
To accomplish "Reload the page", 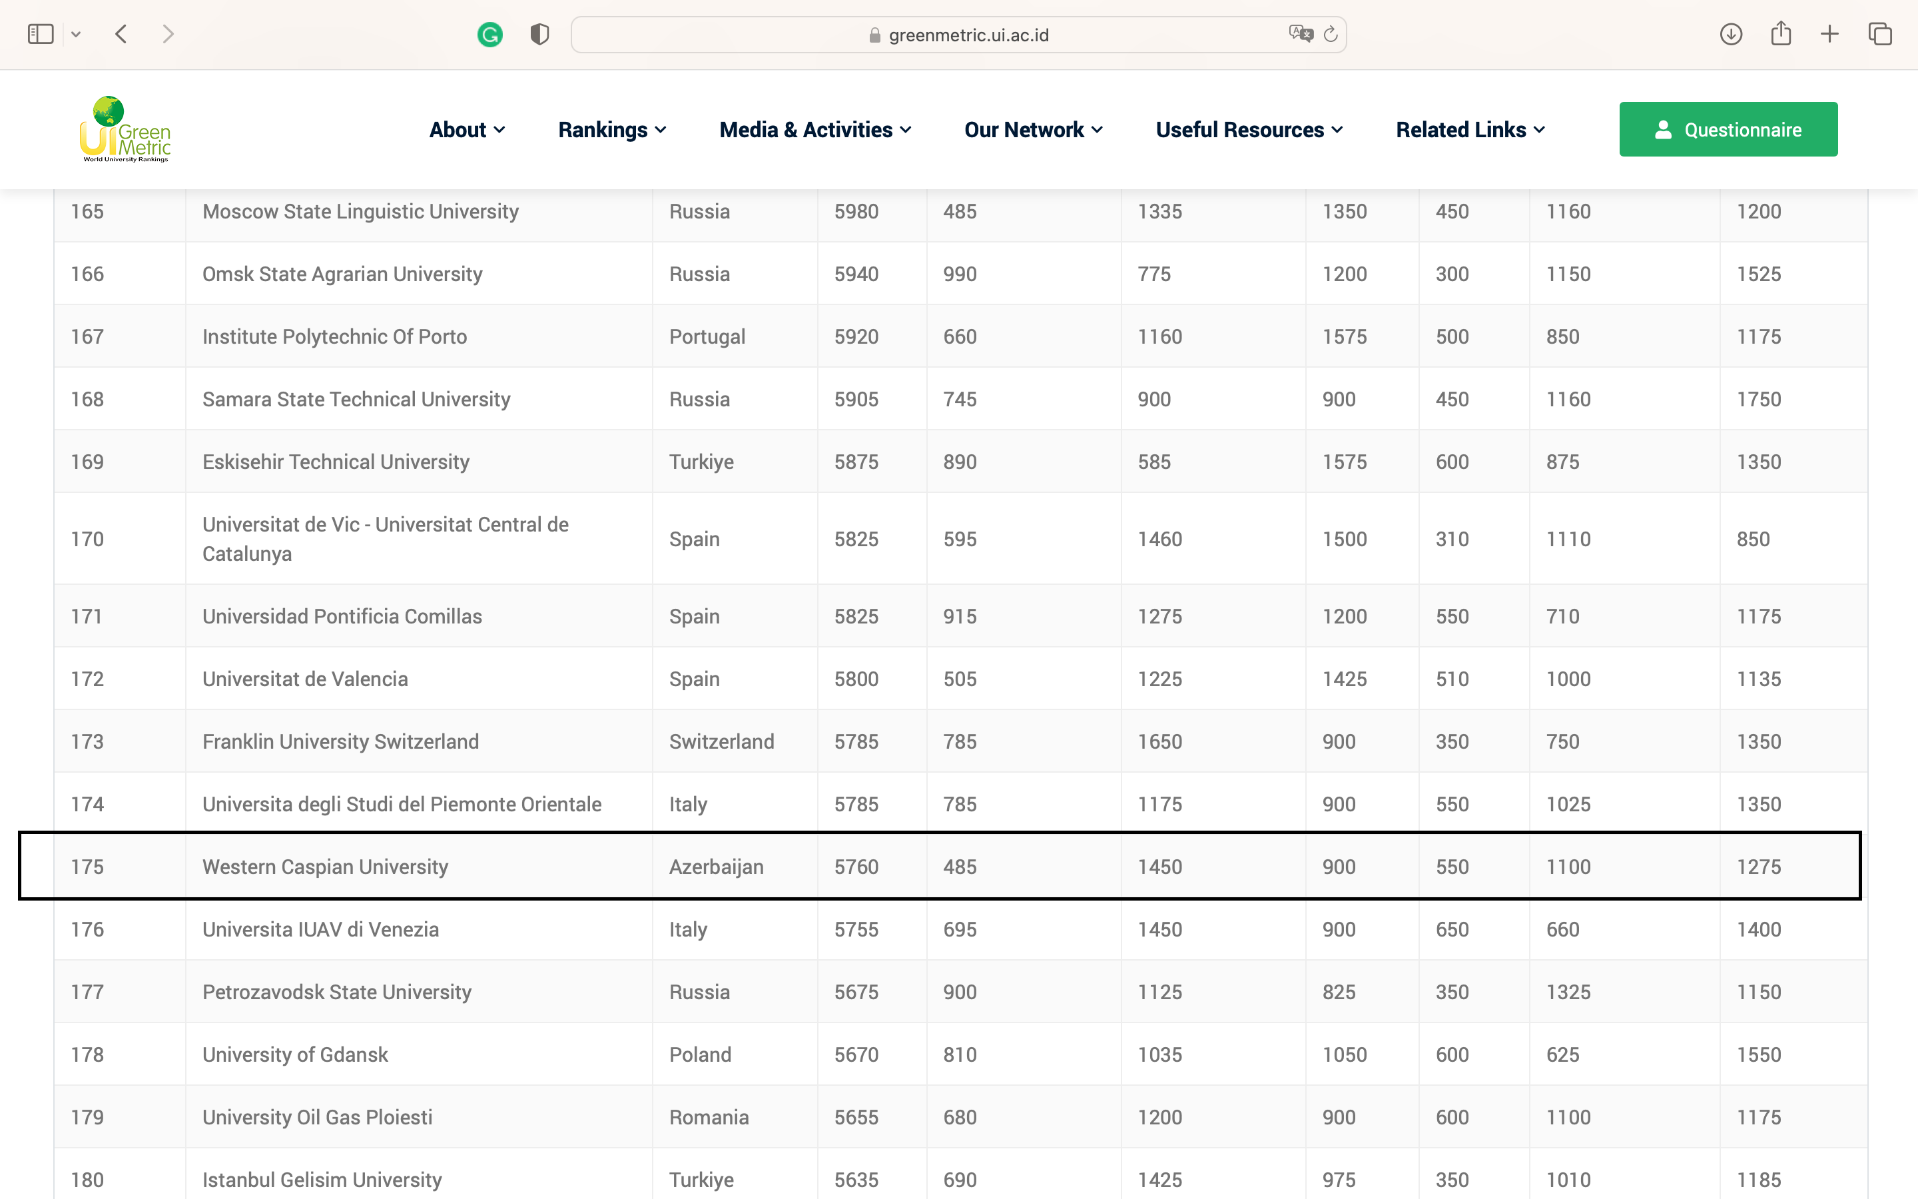I will (x=1331, y=34).
